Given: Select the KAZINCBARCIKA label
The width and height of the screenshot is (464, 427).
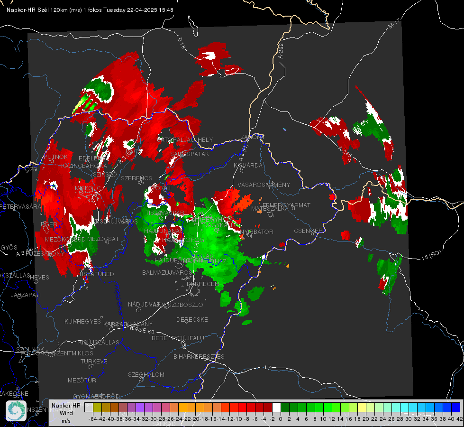Looking at the screenshot, I should coord(84,166).
